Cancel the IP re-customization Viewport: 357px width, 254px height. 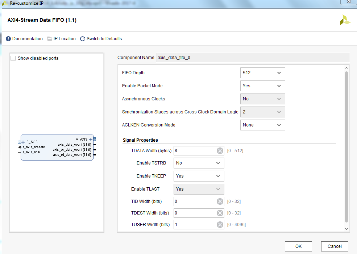334,246
